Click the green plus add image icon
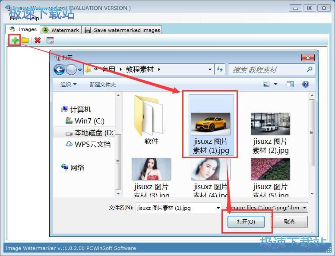The height and width of the screenshot is (256, 335). [15, 40]
